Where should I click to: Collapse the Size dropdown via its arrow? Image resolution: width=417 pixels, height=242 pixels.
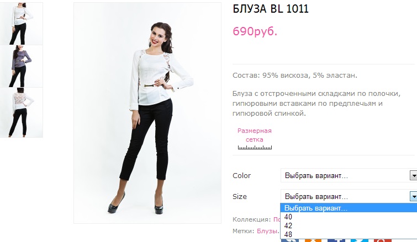(x=414, y=197)
